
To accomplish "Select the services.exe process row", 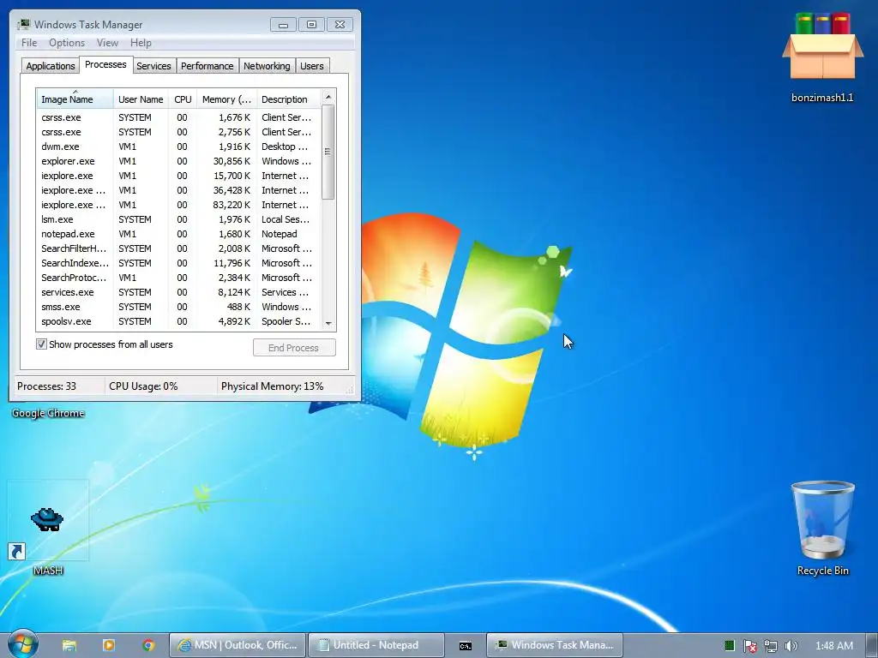I will click(179, 292).
